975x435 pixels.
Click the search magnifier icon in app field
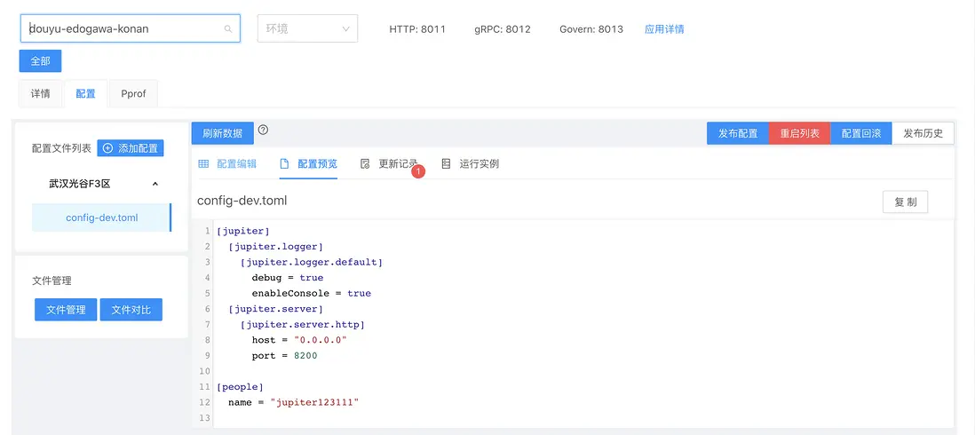(228, 28)
